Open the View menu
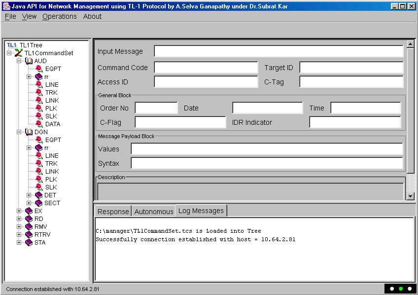Image resolution: width=418 pixels, height=295 pixels. (29, 17)
